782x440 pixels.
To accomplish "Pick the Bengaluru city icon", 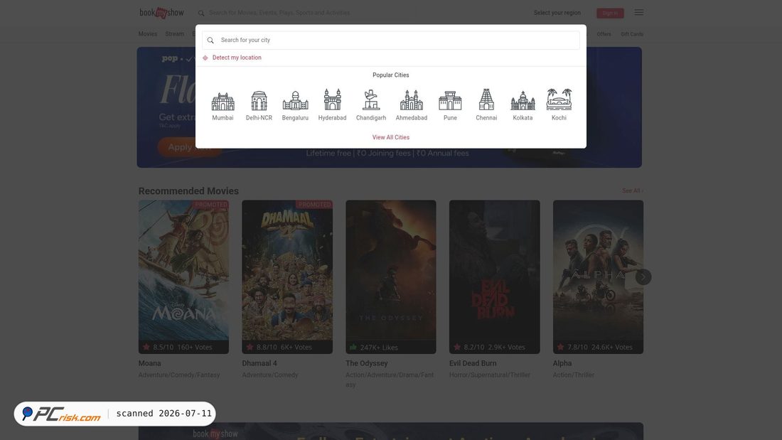I will coord(295,100).
